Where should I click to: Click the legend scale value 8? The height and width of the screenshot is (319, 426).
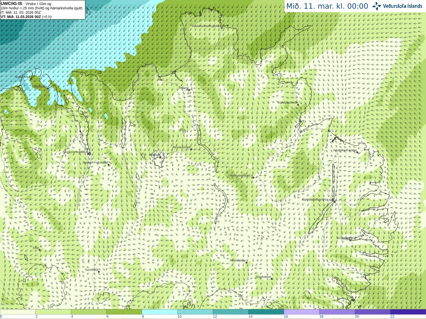[143, 317]
